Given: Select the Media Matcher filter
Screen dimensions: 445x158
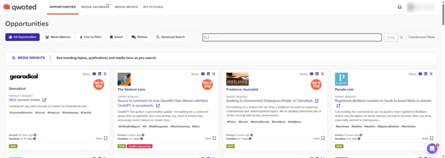Looking at the screenshot, I should click(58, 37).
